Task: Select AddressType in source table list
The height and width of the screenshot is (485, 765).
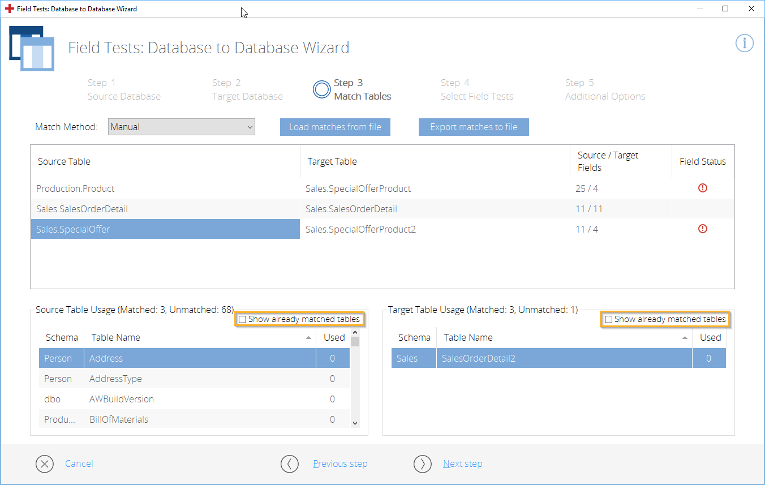Action: 115,379
